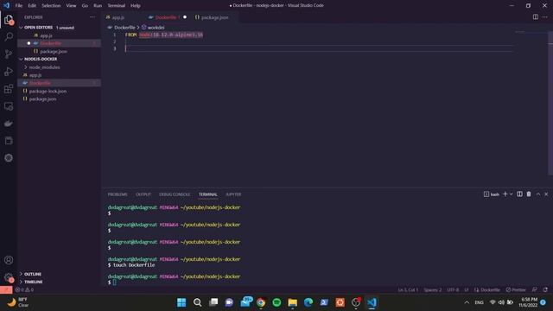Switch to the Problems panel tab
This screenshot has height=311, width=553.
(x=118, y=194)
